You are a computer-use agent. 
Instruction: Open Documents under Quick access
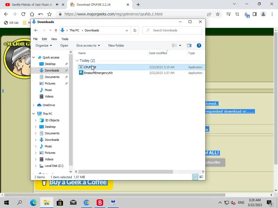click(52, 77)
